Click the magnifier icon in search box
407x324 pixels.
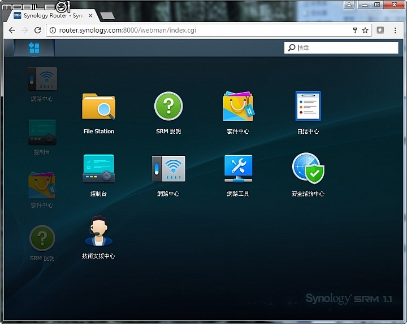tap(292, 47)
